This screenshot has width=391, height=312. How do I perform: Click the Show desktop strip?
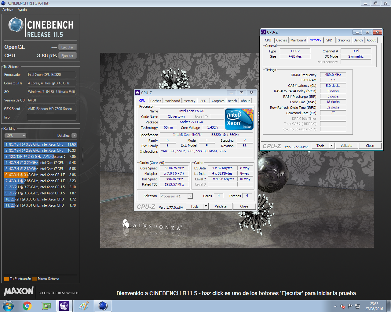point(389,306)
